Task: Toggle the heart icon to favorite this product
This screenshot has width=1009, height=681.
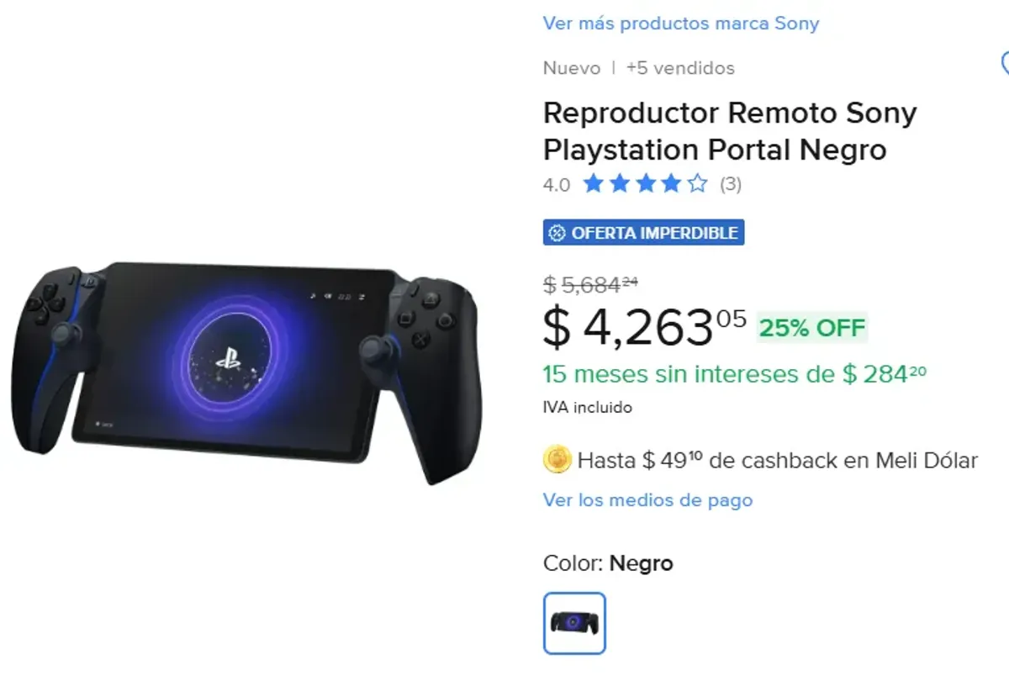Action: pyautogui.click(x=1006, y=61)
